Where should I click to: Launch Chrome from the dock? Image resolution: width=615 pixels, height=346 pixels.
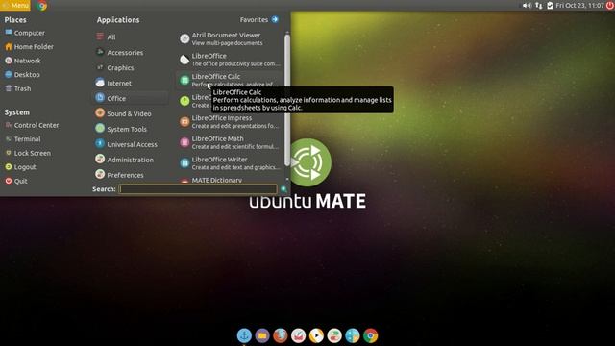(x=370, y=335)
